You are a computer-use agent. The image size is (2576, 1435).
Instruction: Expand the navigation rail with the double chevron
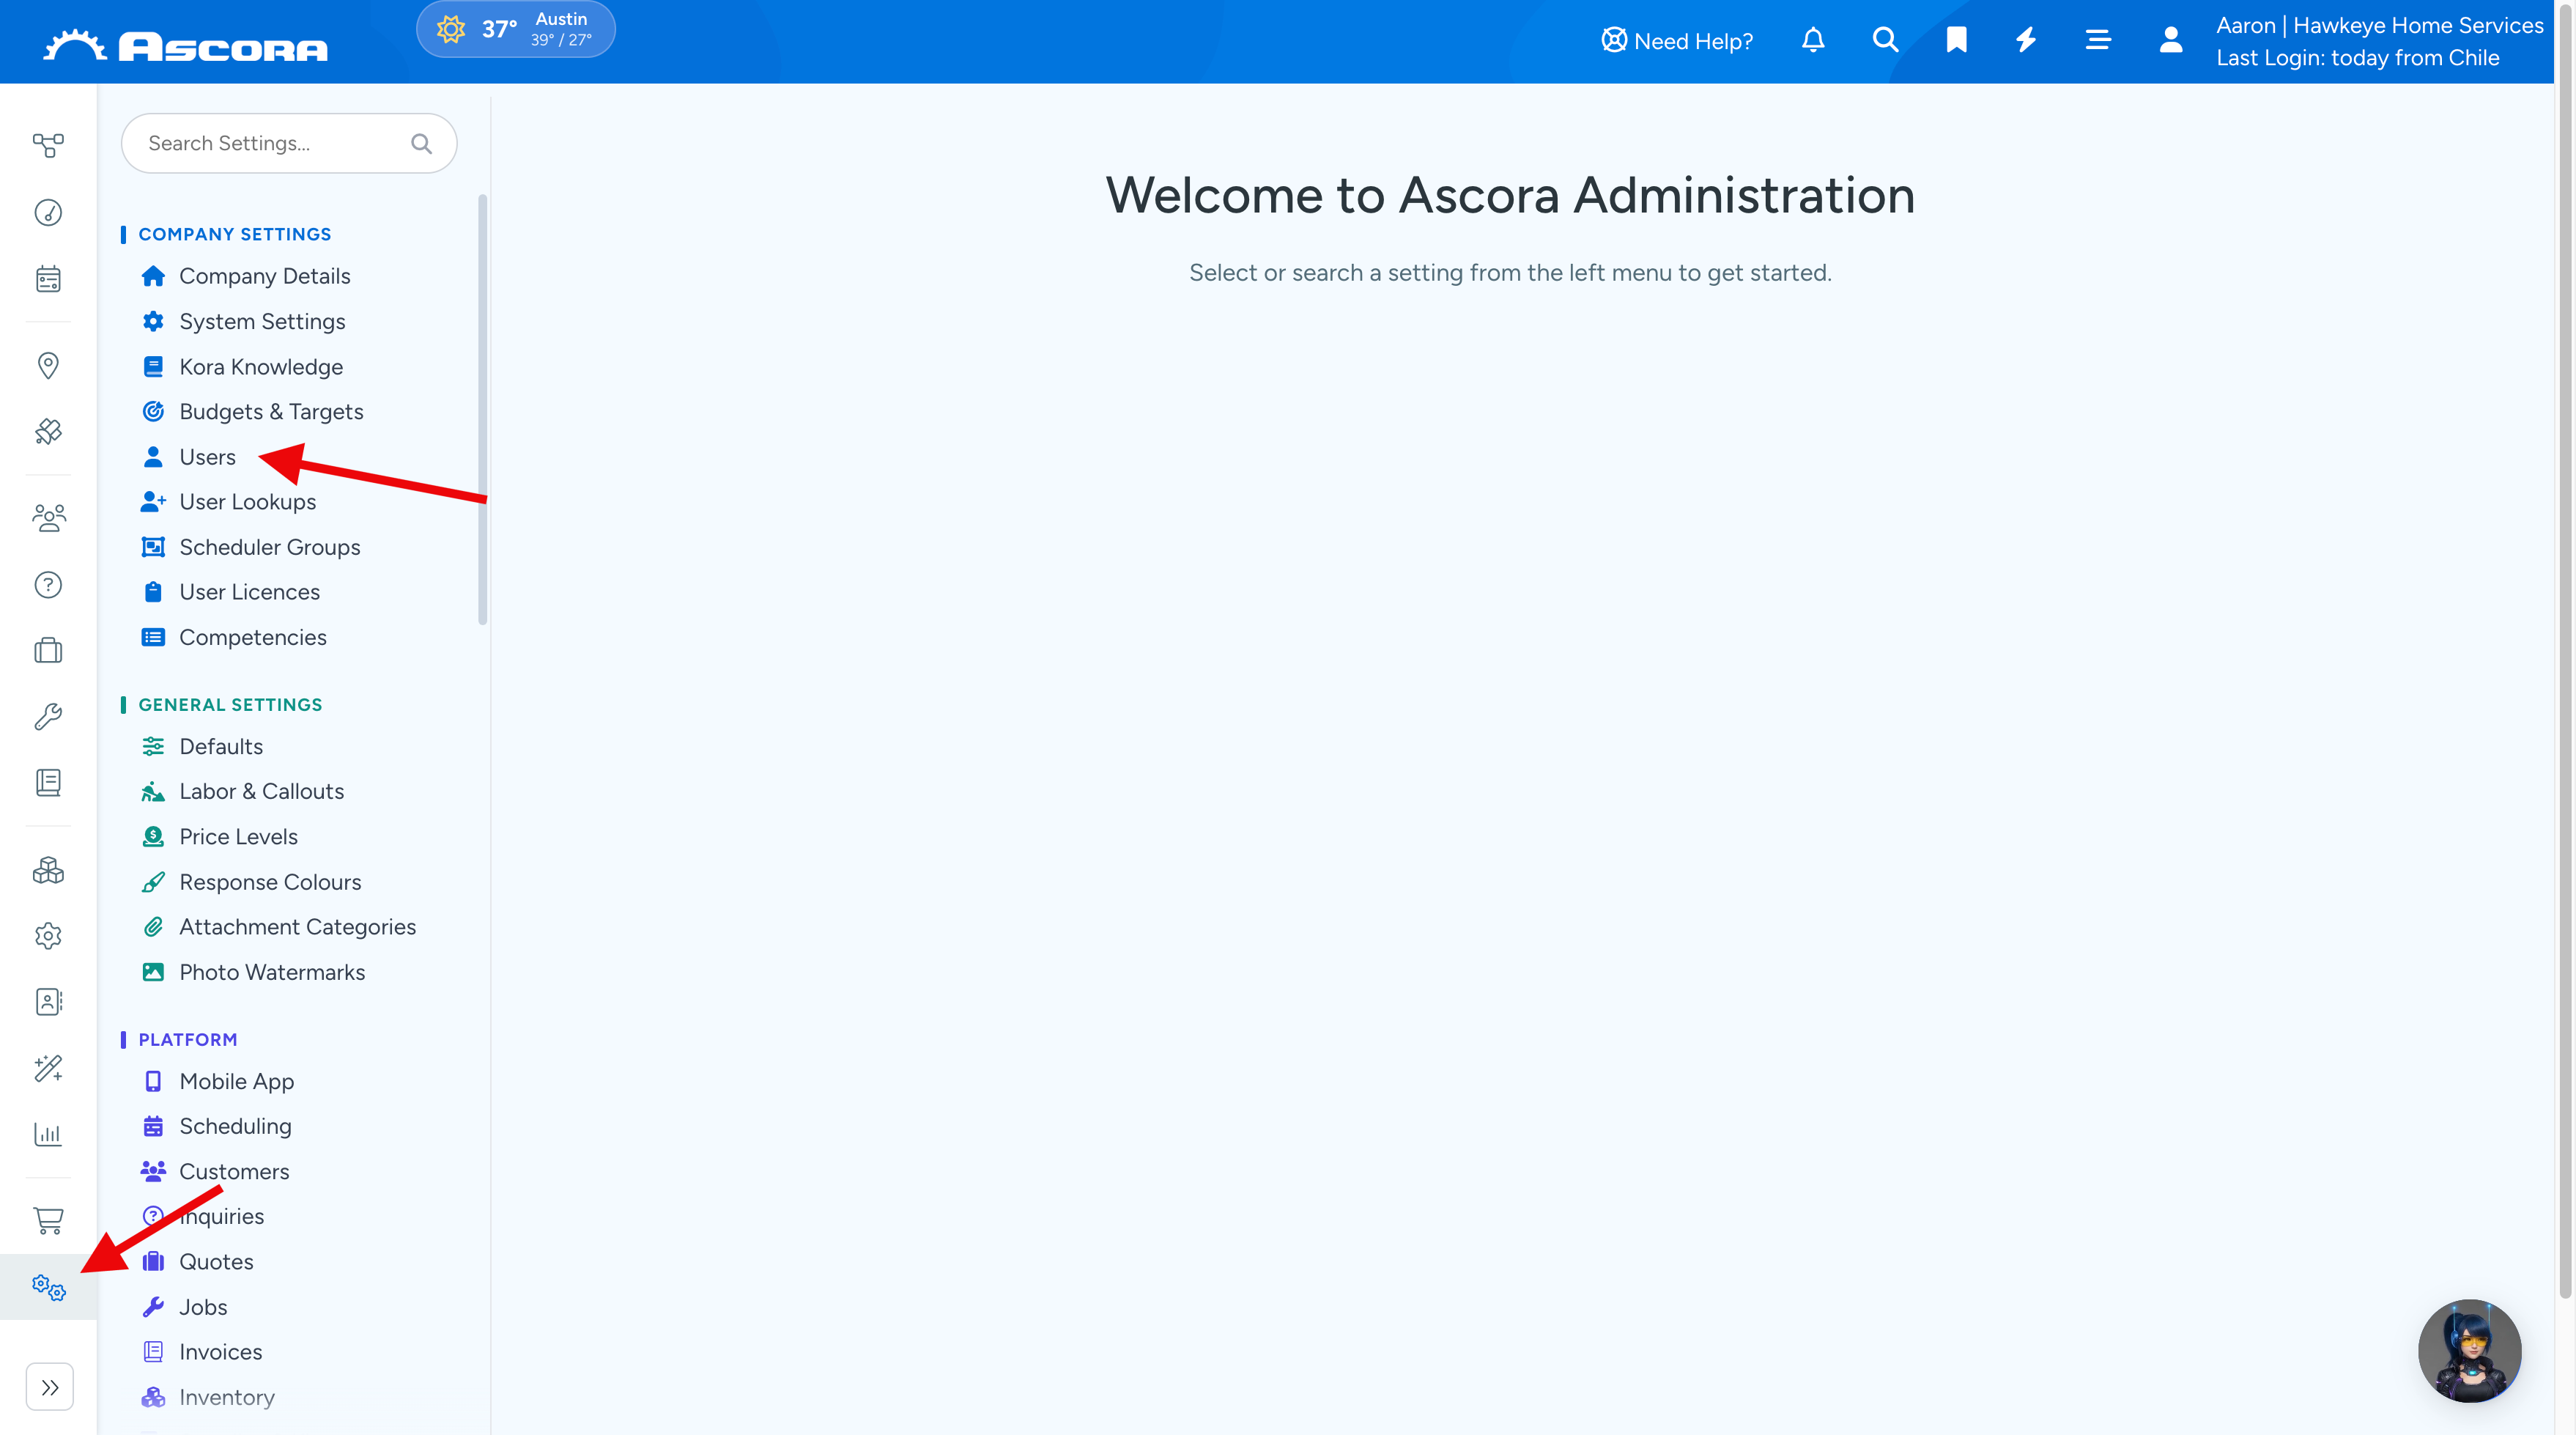click(50, 1387)
